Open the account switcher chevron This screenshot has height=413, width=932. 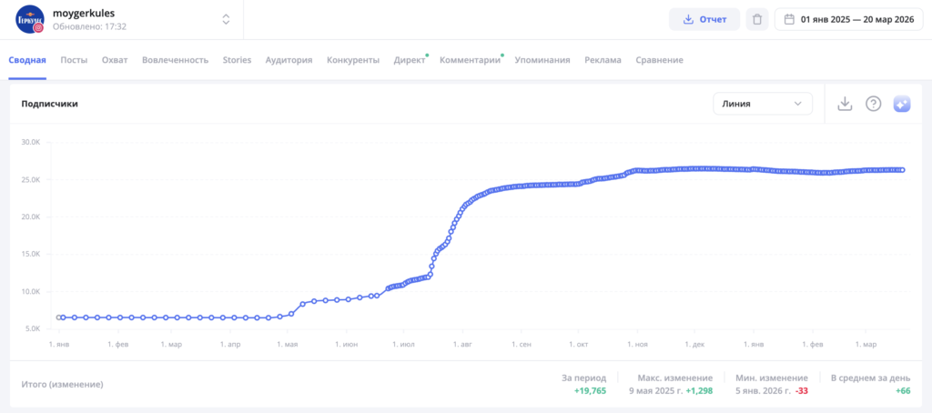pos(226,19)
